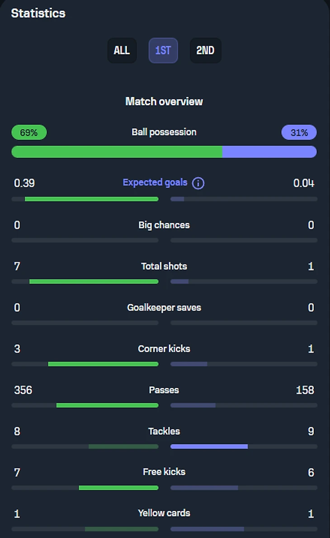
Task: Open the 2ND half tab
Action: click(205, 50)
